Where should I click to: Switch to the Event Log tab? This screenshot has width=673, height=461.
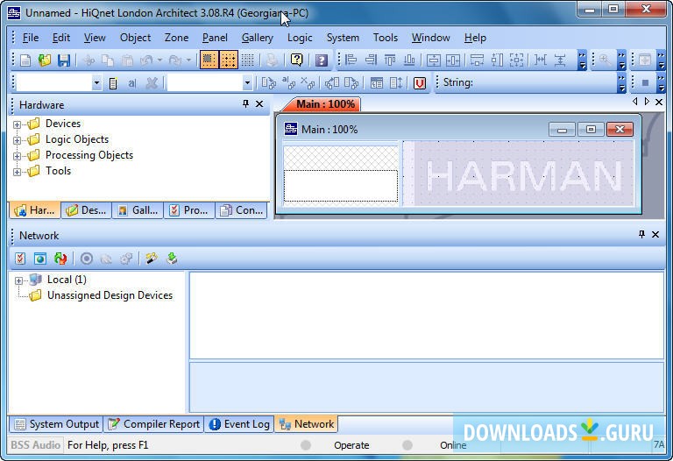[x=239, y=424]
